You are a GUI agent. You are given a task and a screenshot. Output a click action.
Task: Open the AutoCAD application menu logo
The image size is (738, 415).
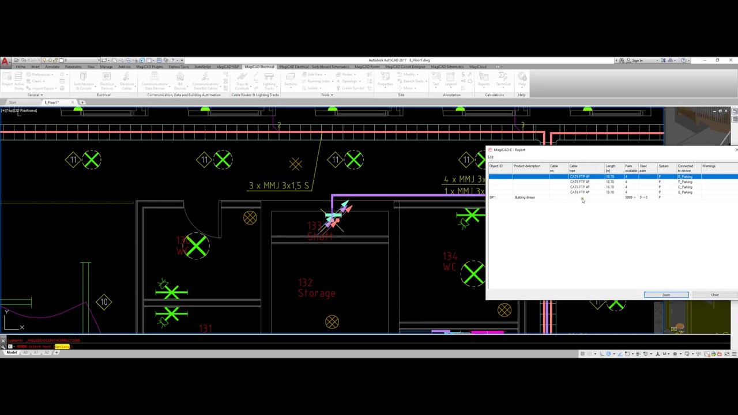[x=5, y=62]
